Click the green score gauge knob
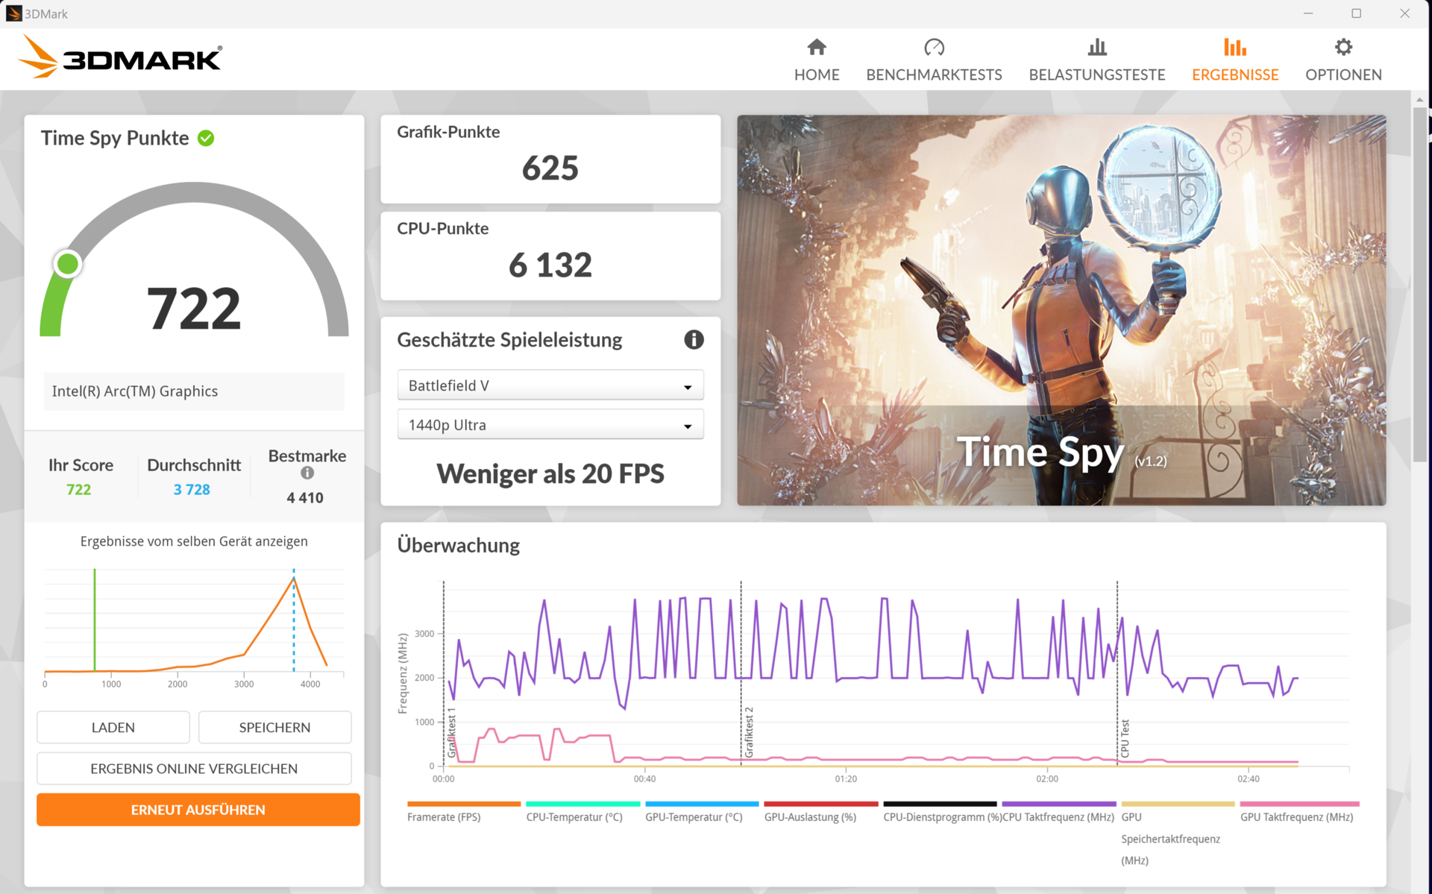Viewport: 1432px width, 894px height. (x=68, y=264)
